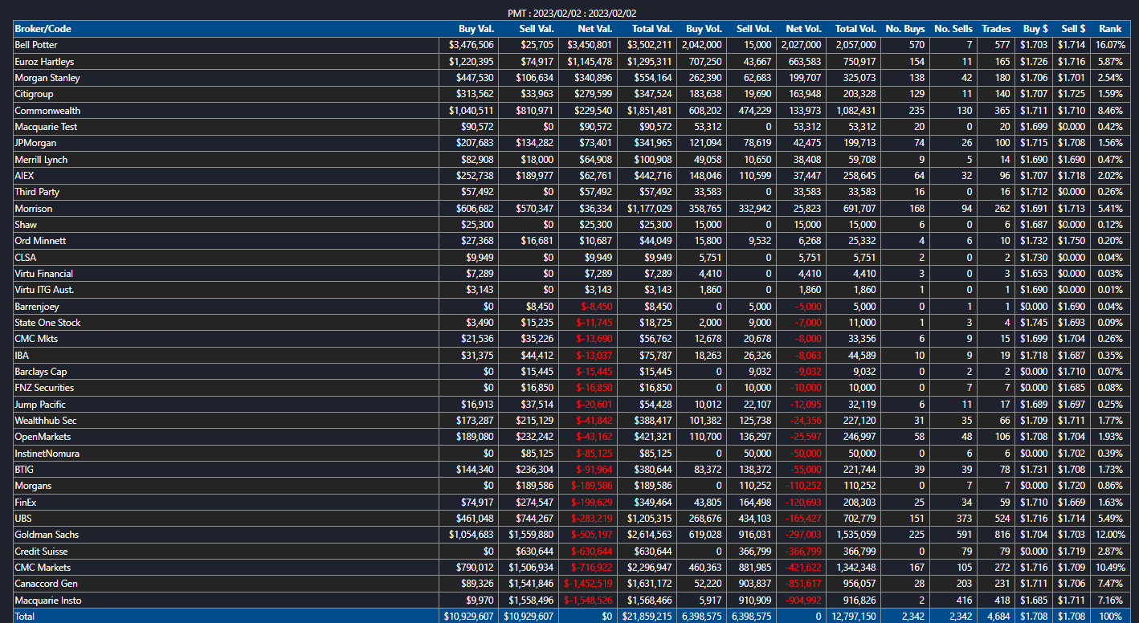Click the Buy $ column header
The height and width of the screenshot is (623, 1139).
coord(1035,29)
